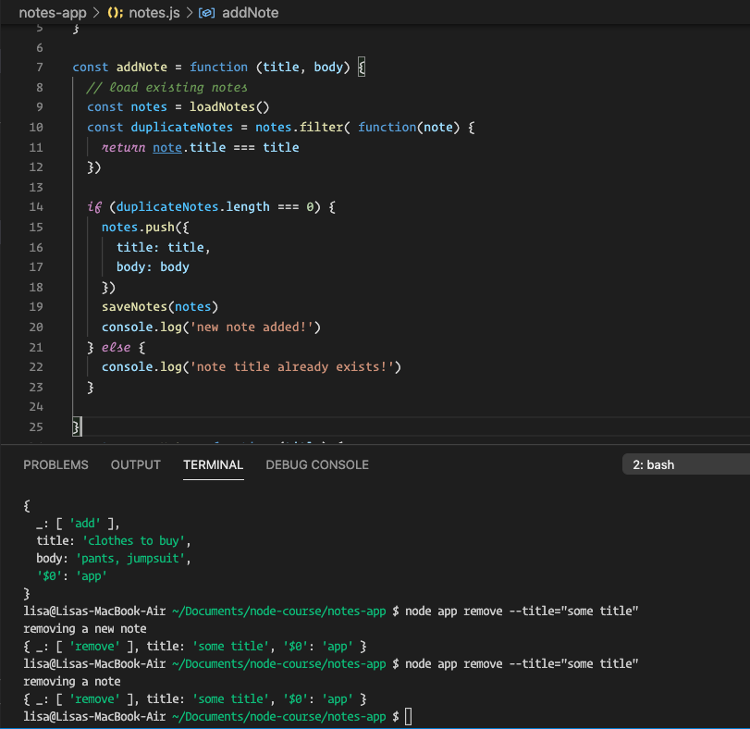Click the variable symbol icon beside addNote
This screenshot has height=729, width=750.
[206, 12]
